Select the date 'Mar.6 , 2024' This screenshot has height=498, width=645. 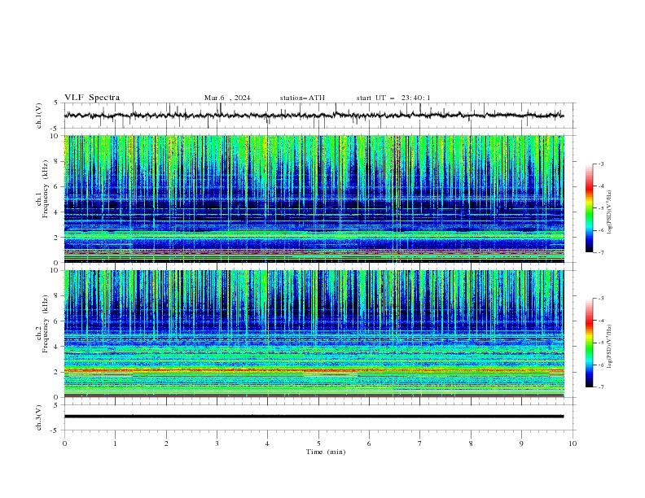(227, 98)
